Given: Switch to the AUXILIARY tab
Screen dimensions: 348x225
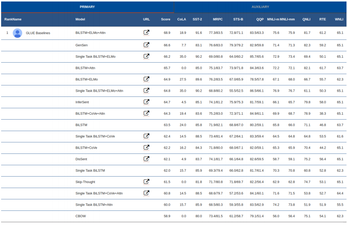Looking at the screenshot, I should point(260,7).
